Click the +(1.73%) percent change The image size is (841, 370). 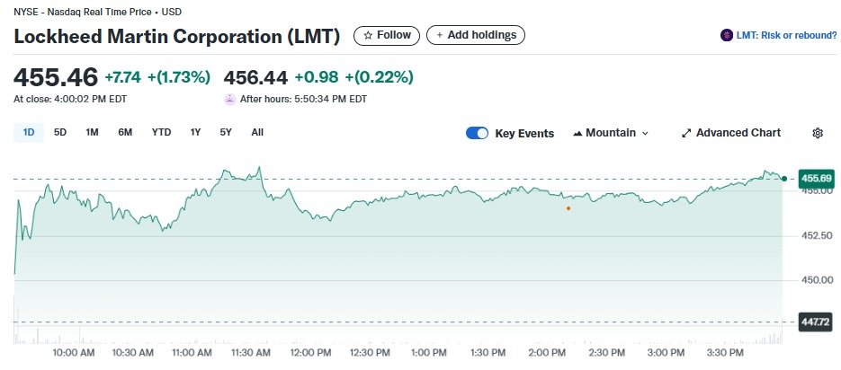[x=179, y=77]
